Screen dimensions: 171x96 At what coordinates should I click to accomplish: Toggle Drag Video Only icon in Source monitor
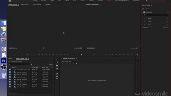point(43,48)
